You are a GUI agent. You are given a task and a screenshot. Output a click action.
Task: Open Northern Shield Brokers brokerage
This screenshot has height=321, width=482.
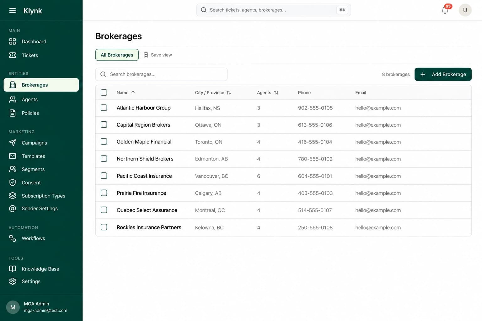pyautogui.click(x=145, y=159)
